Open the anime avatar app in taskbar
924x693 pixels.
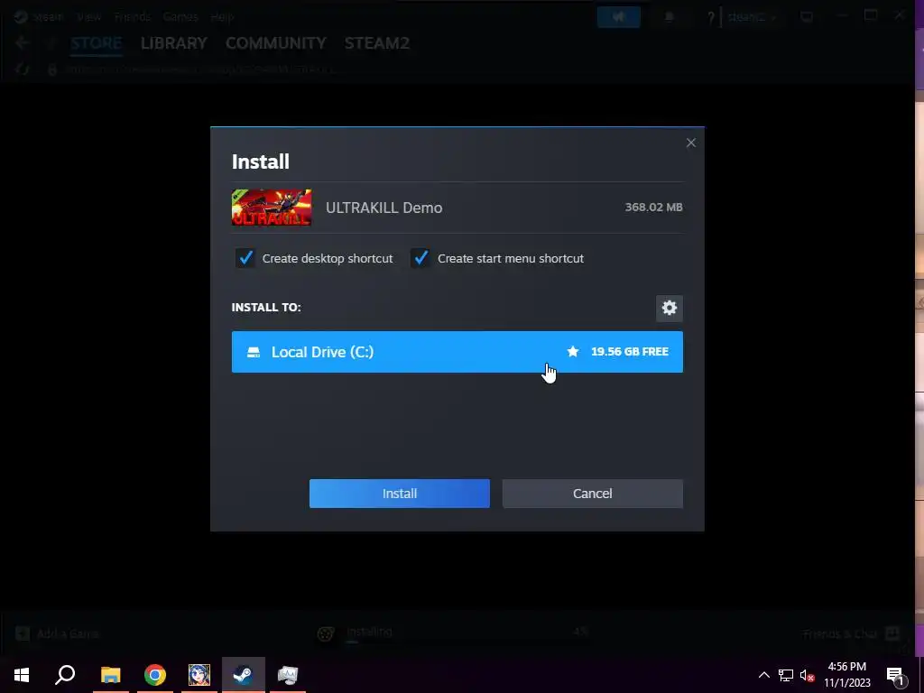point(199,675)
